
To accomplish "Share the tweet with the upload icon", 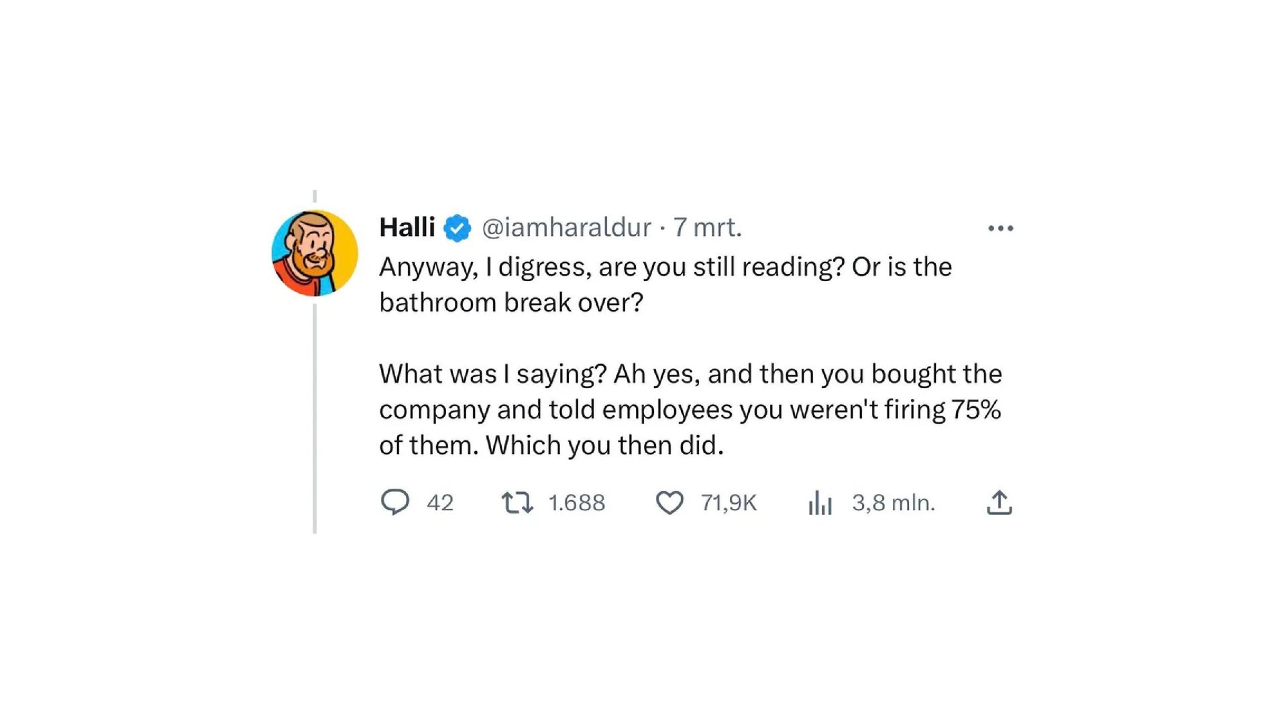I will (x=999, y=502).
